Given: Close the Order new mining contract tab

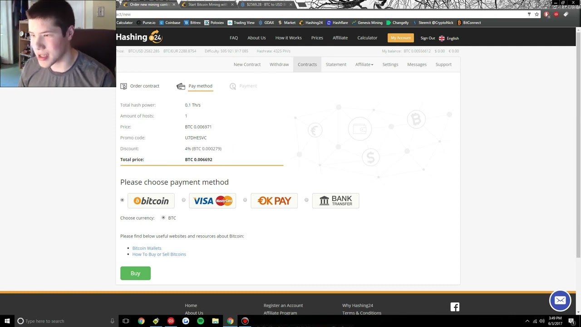Looking at the screenshot, I should 174,5.
